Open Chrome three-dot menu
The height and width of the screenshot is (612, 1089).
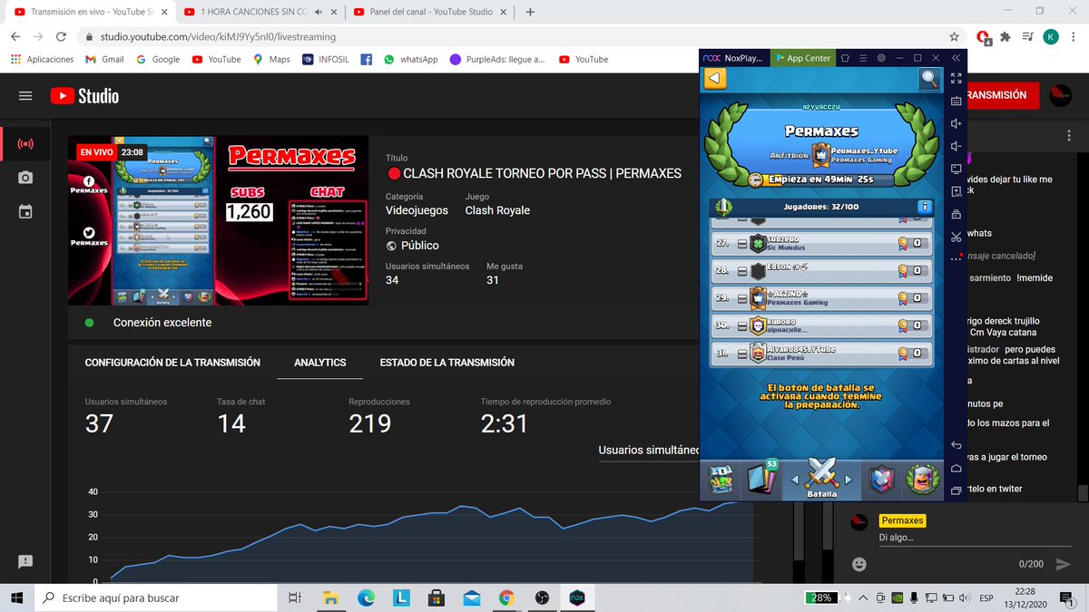click(1074, 37)
